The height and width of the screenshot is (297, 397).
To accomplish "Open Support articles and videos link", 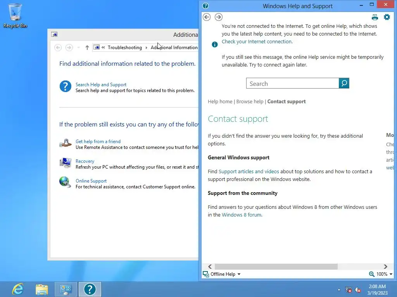I will point(249,171).
